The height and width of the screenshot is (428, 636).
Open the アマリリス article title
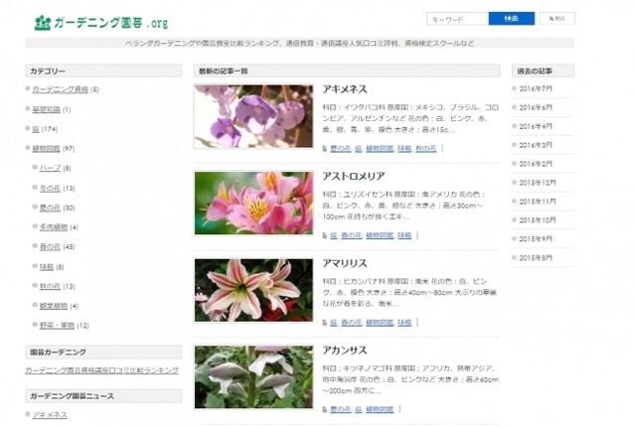345,263
